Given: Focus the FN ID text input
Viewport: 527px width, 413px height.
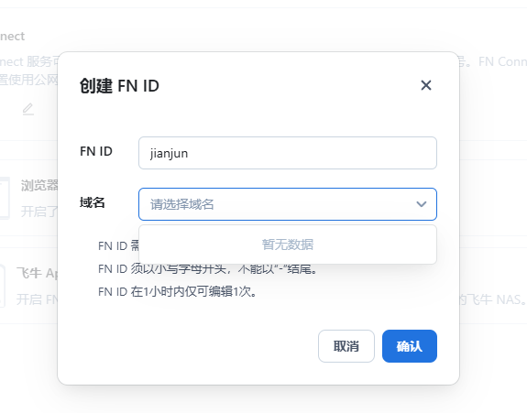Looking at the screenshot, I should tap(288, 153).
